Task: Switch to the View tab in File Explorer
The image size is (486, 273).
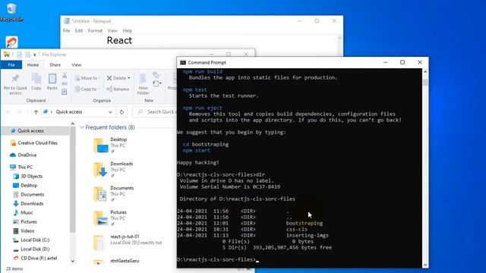Action: click(76, 65)
